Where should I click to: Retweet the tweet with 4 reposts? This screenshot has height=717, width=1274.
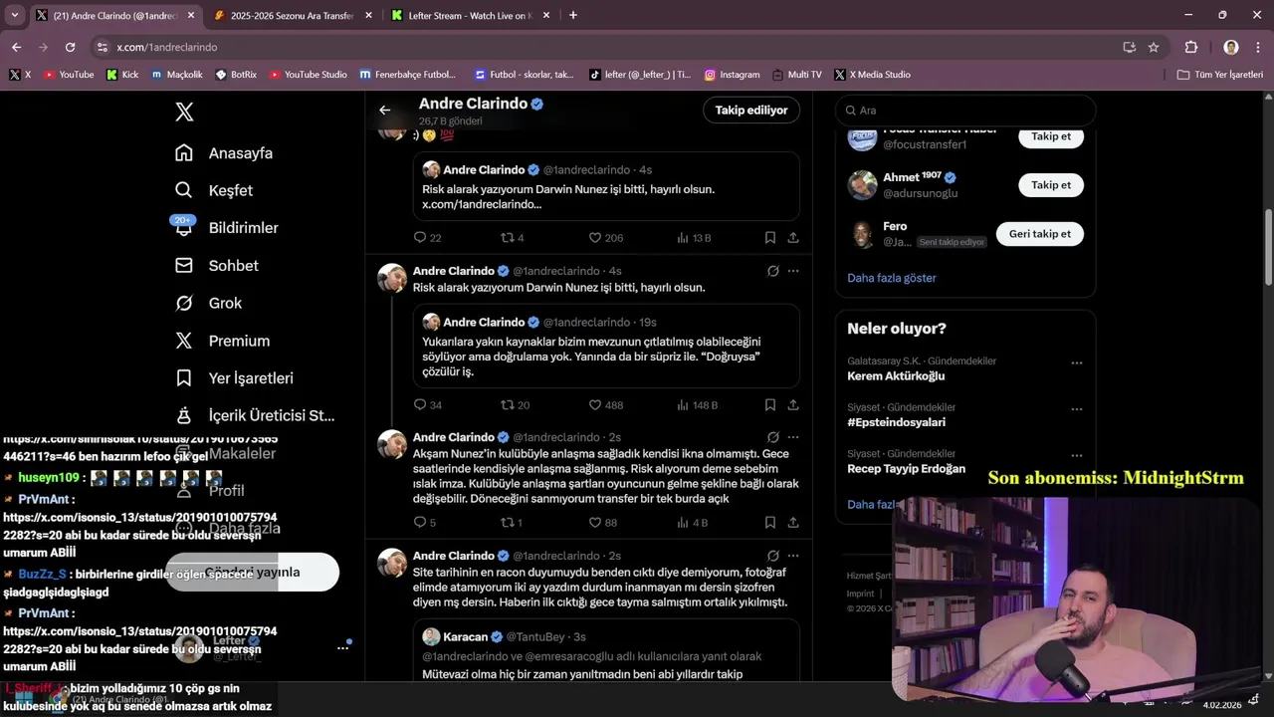coord(513,238)
